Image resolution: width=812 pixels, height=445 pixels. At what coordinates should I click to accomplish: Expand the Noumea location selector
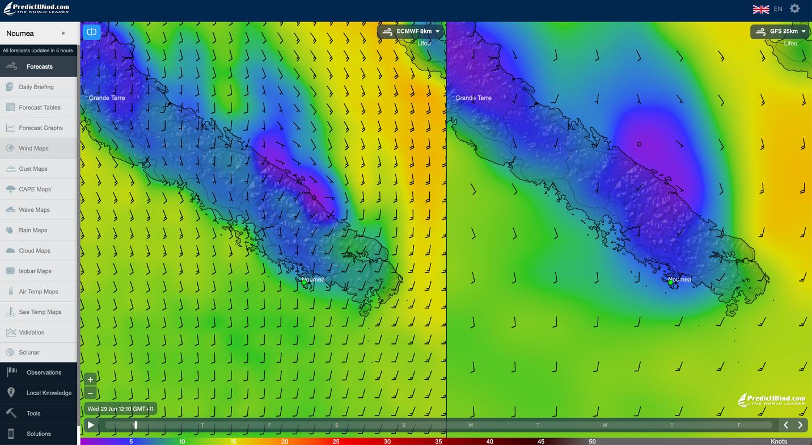point(39,33)
